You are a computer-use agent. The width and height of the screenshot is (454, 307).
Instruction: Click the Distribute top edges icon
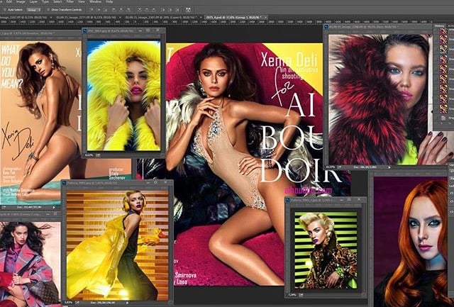(140, 10)
